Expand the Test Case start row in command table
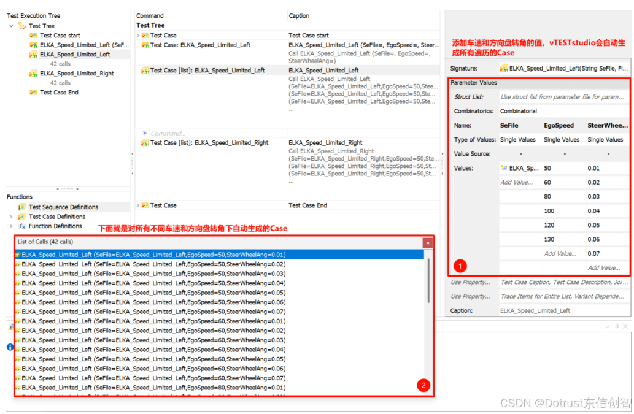Image resolution: width=634 pixels, height=414 pixels. (138, 36)
